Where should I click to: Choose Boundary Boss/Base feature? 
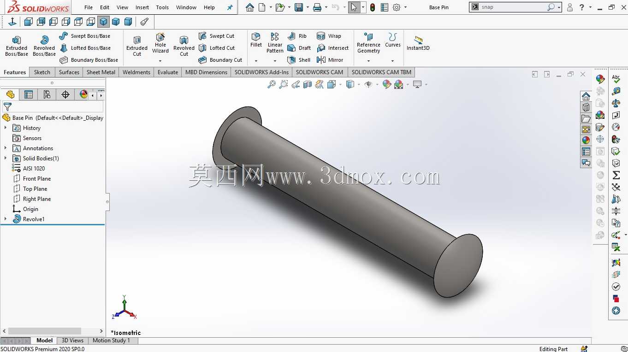(89, 60)
